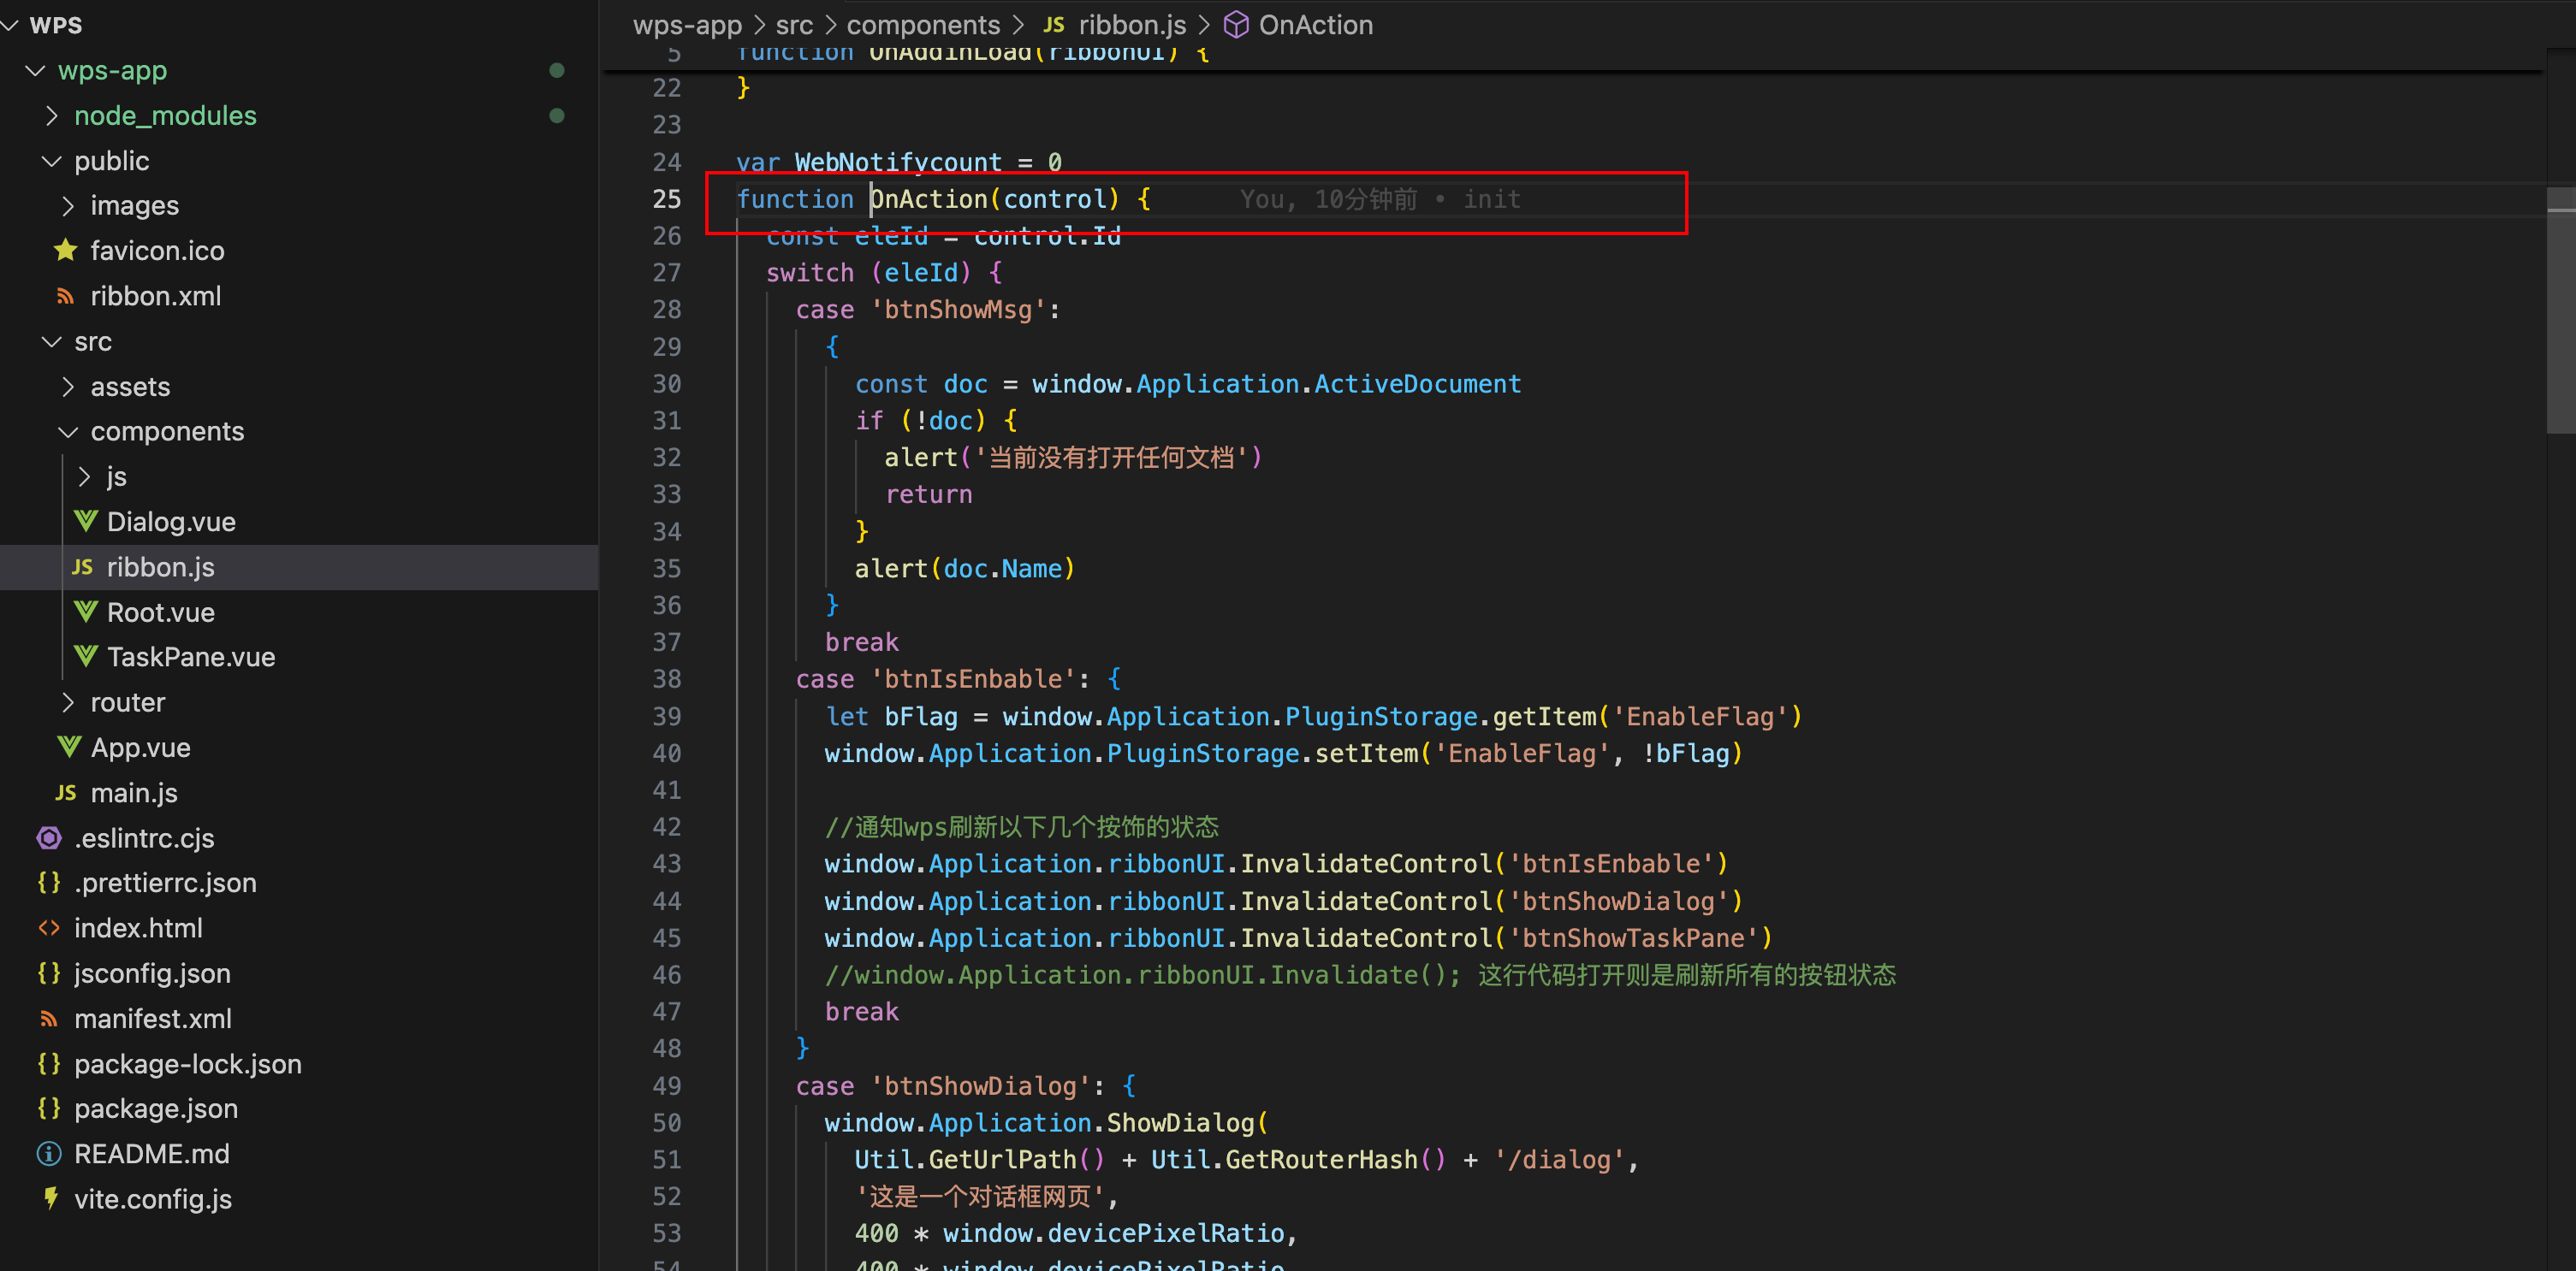
Task: Click the Vite lightning icon beside vite.config.js
Action: point(51,1198)
